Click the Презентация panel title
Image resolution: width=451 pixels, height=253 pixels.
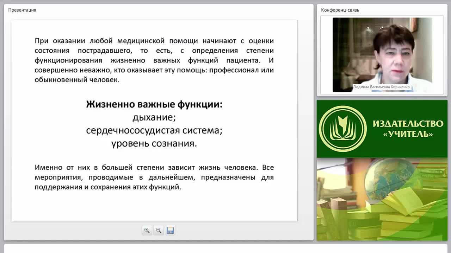[22, 10]
